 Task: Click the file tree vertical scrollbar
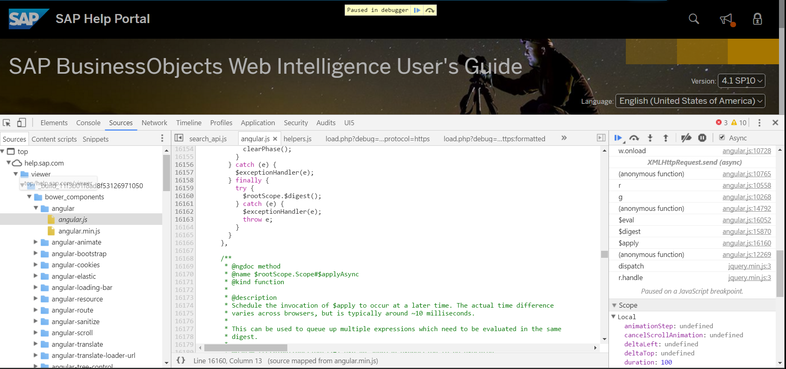pos(166,173)
